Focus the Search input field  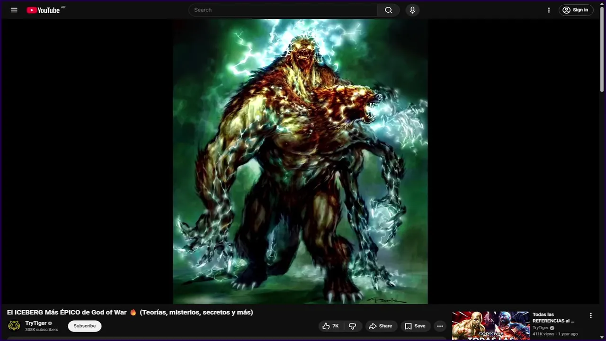pos(283,10)
